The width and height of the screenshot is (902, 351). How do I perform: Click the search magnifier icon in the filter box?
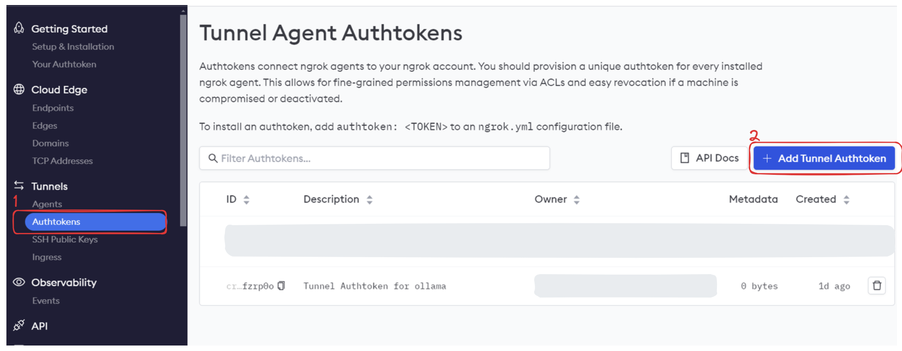213,158
